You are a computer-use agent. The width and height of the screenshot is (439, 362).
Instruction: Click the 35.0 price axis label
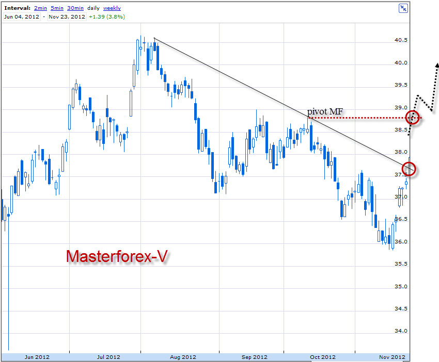(x=401, y=286)
